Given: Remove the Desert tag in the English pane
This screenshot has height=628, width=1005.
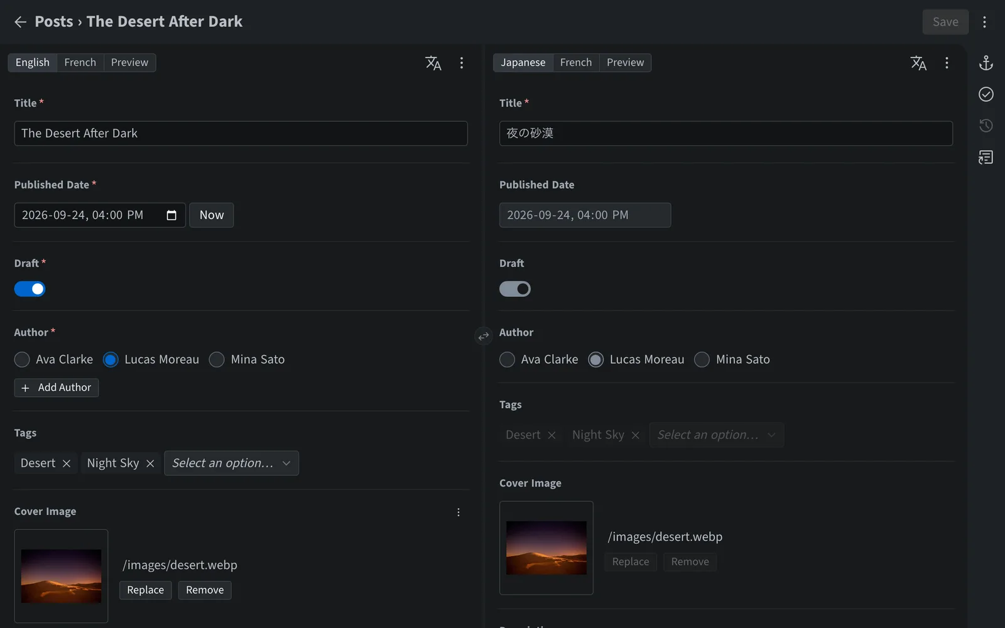Looking at the screenshot, I should tap(67, 463).
